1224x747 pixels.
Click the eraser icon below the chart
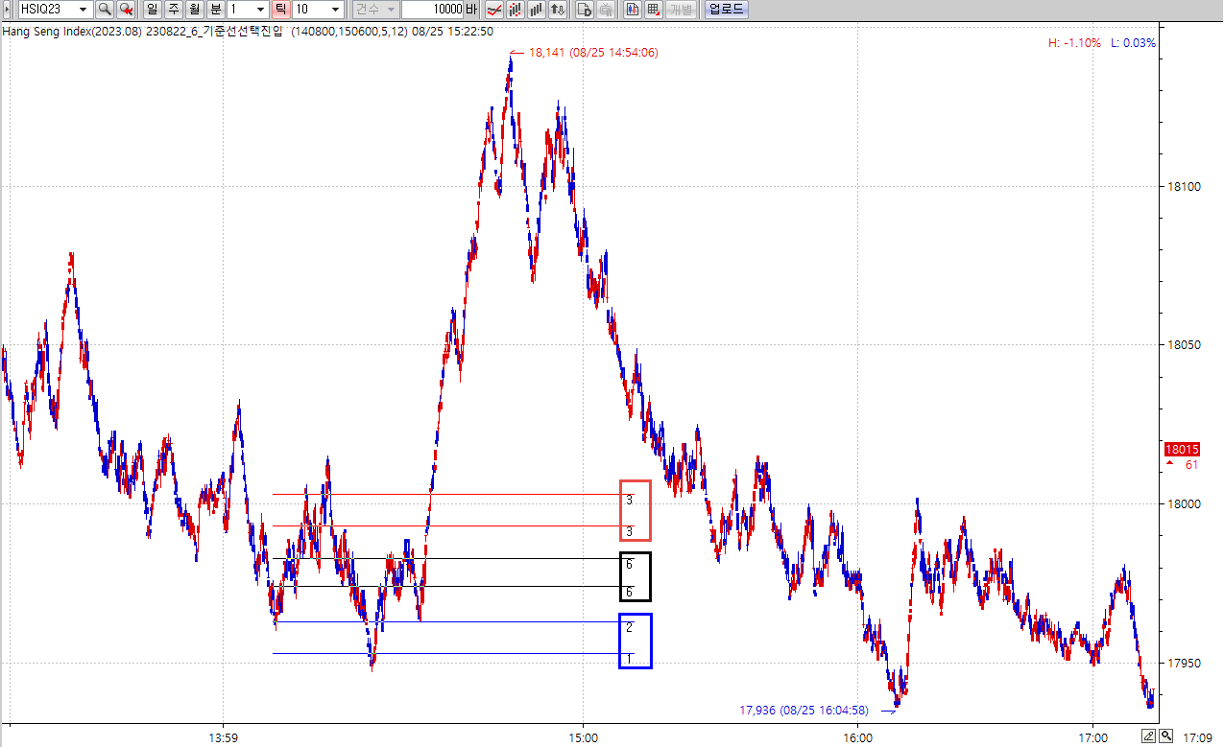1149,736
